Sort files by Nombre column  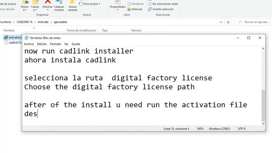coord(9,30)
